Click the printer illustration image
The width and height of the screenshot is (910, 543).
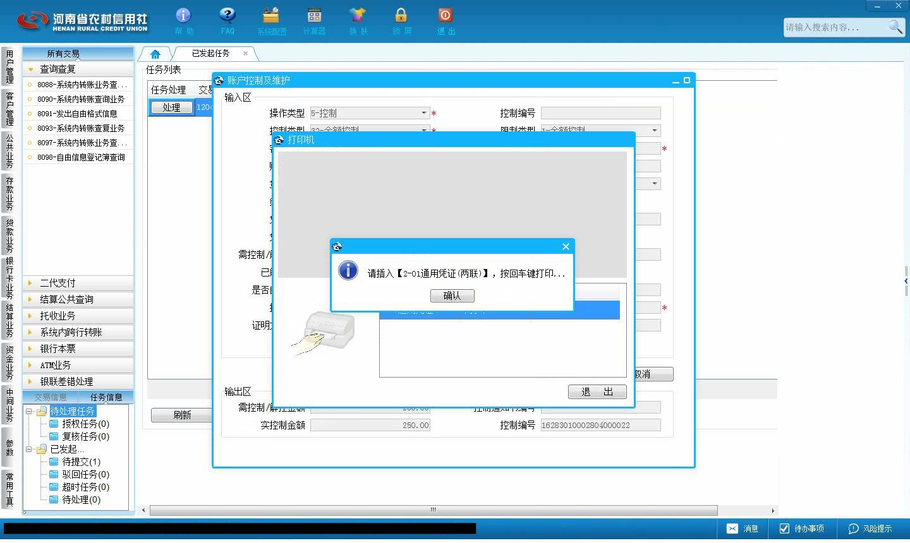pyautogui.click(x=324, y=333)
